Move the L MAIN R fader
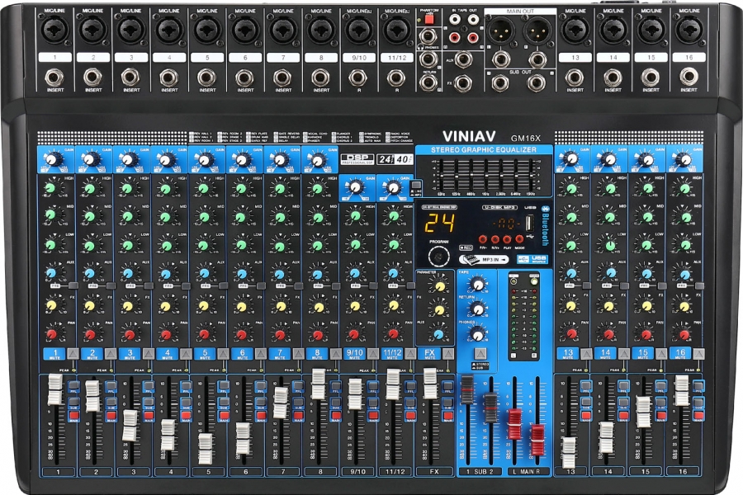Screen dimensions: 743x495 515,425
